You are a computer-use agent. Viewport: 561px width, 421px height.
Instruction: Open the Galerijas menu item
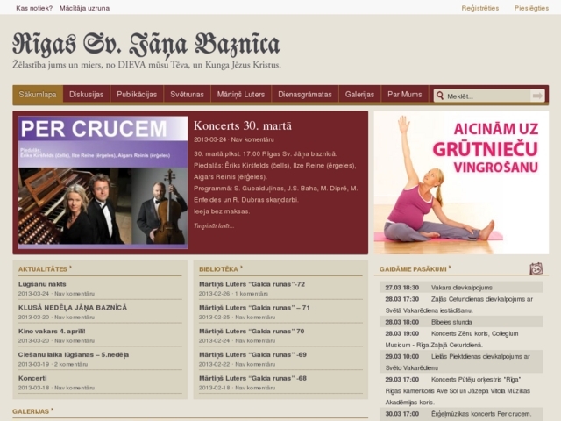(x=359, y=95)
